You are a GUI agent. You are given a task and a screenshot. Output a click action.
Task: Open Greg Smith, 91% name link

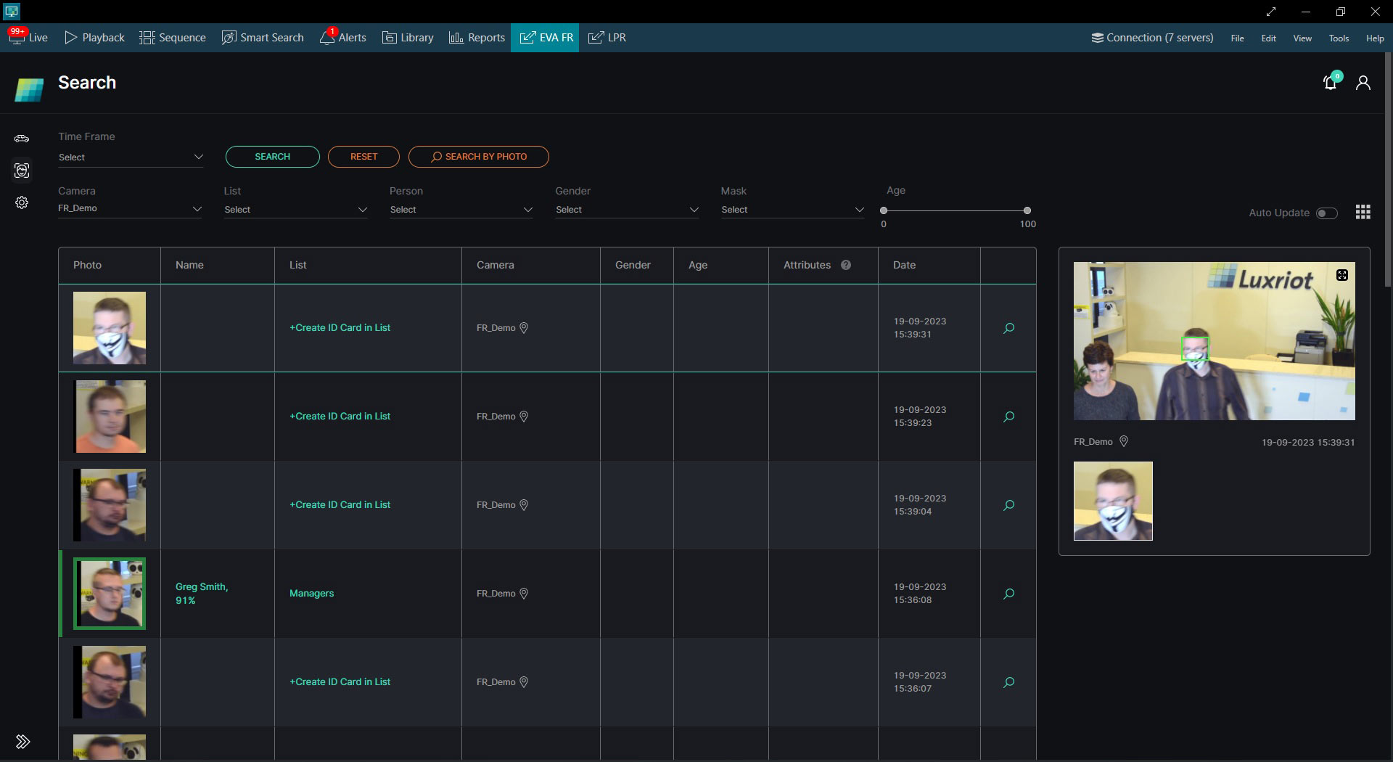(x=202, y=594)
